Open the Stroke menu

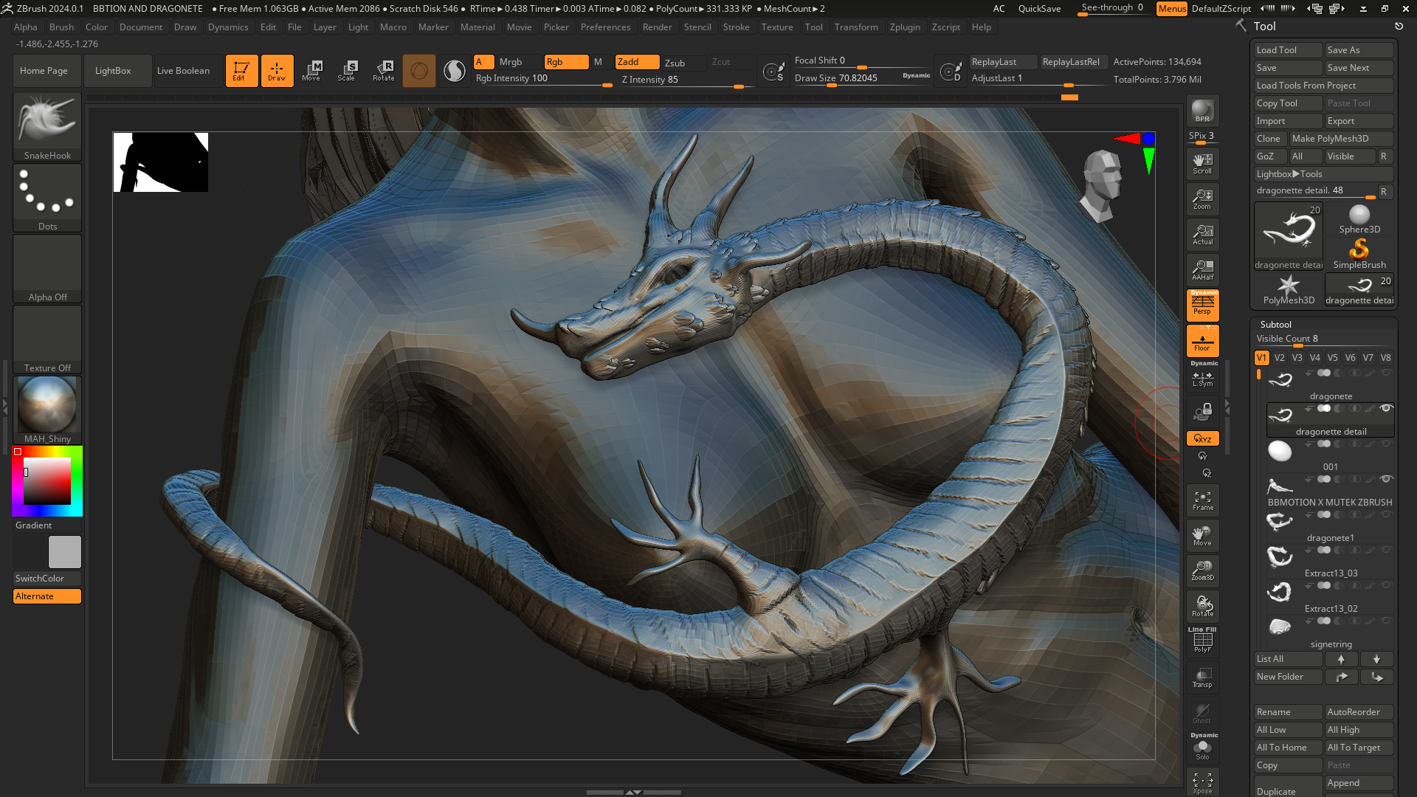(736, 27)
